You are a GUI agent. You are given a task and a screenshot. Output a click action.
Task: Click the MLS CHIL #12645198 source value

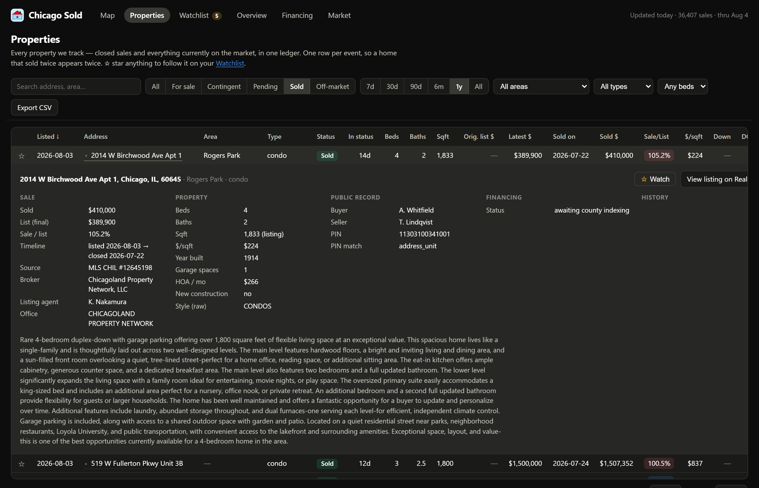(120, 268)
